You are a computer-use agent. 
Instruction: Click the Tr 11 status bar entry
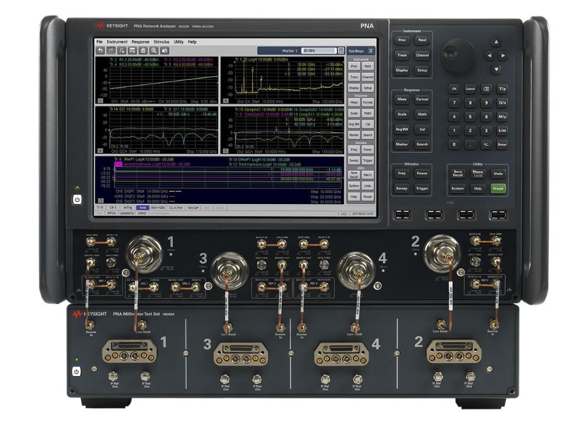[x=100, y=208]
